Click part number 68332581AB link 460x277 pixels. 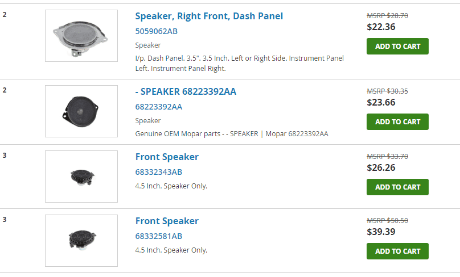point(159,236)
